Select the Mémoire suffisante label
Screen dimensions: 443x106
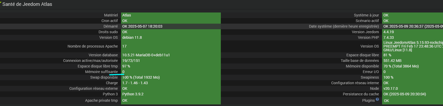click(101, 72)
